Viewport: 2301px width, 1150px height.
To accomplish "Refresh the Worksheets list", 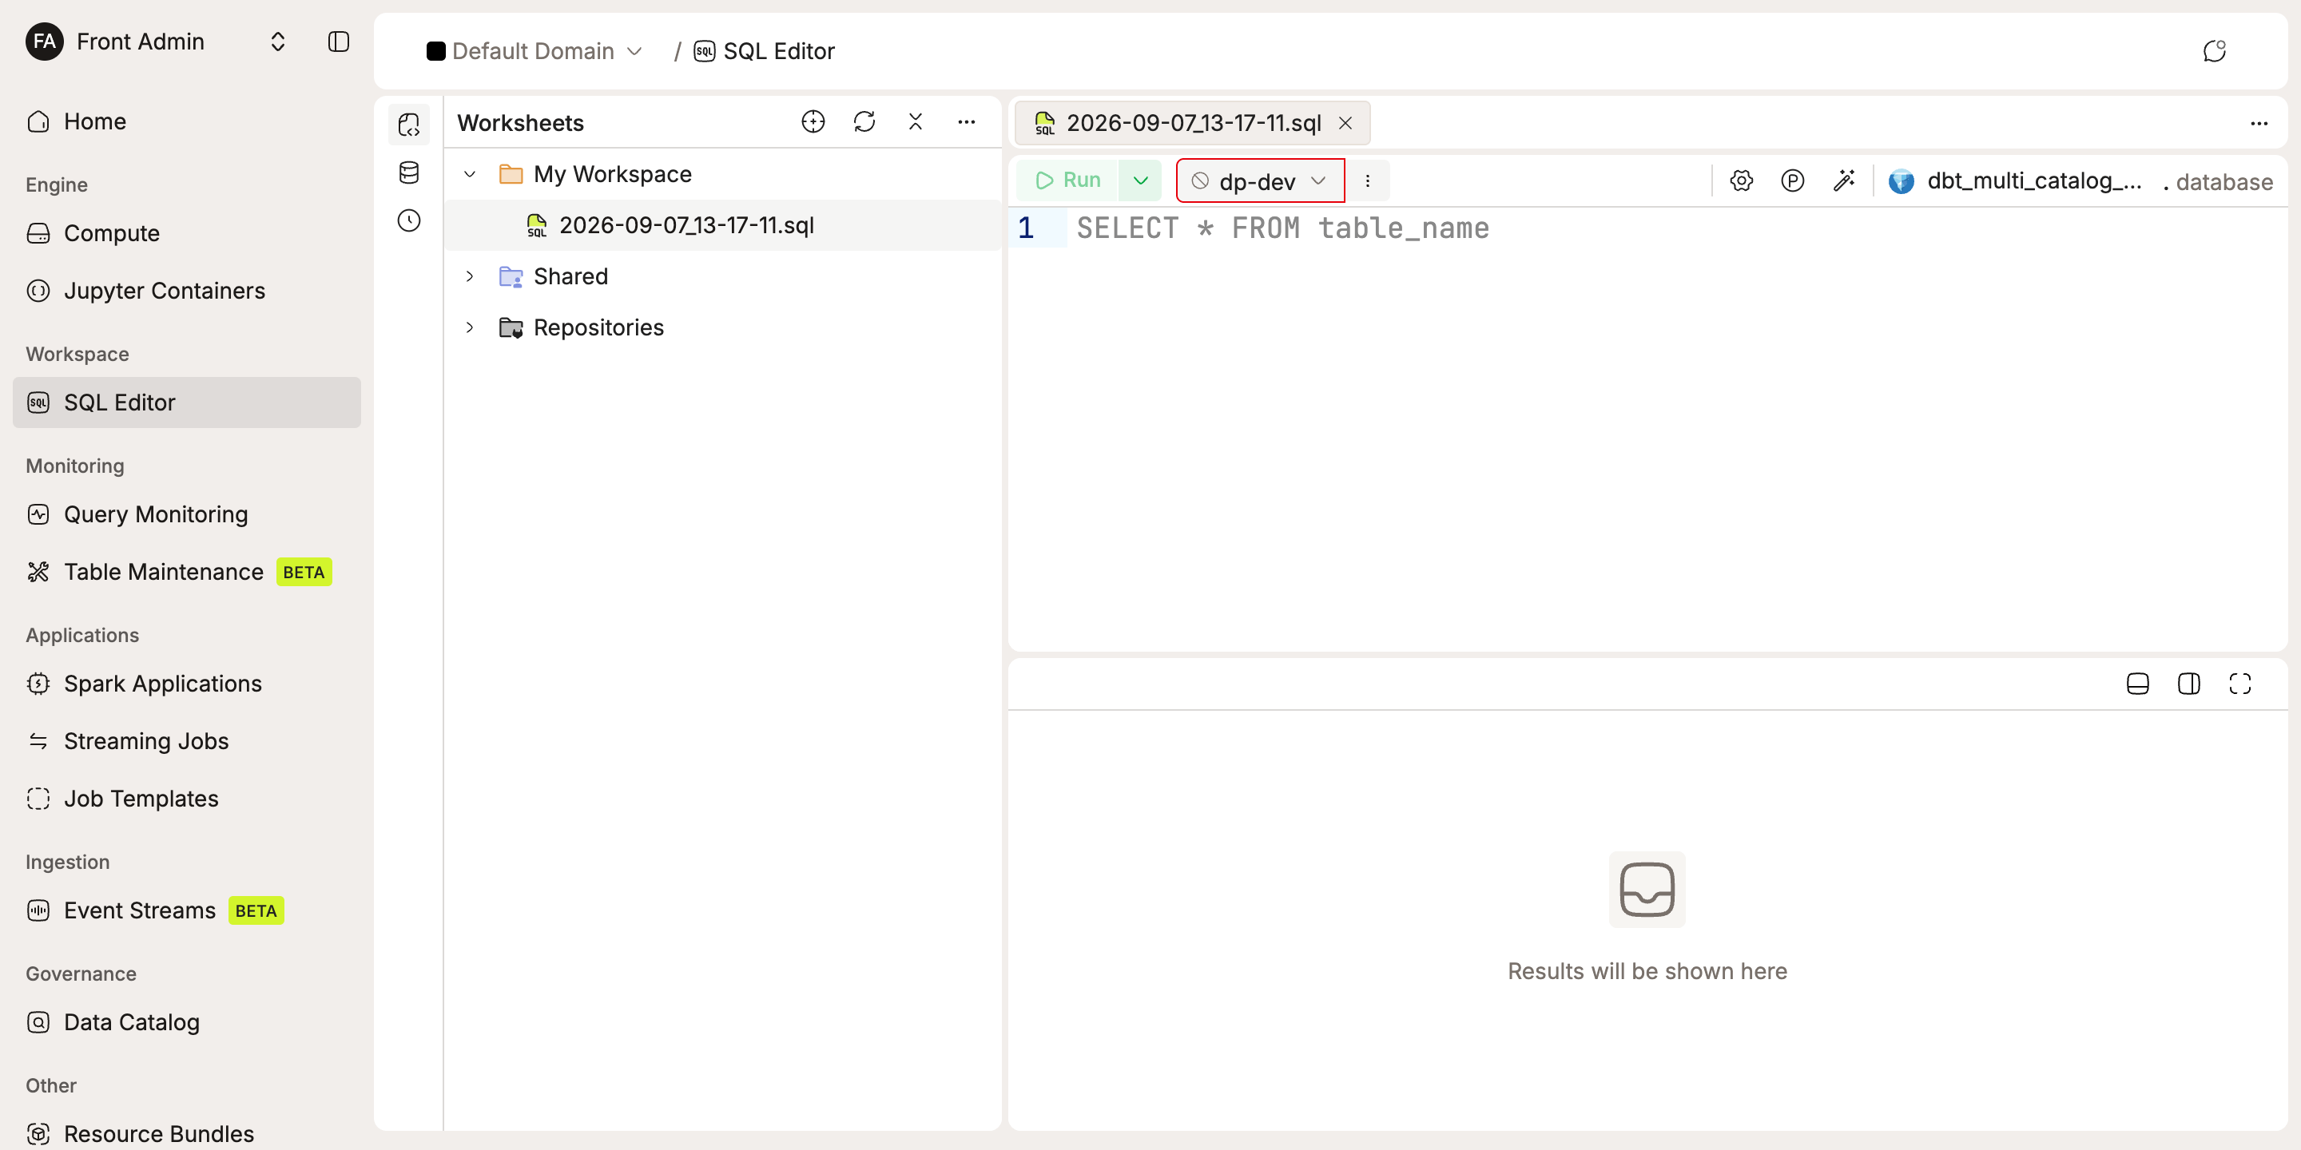I will (864, 121).
